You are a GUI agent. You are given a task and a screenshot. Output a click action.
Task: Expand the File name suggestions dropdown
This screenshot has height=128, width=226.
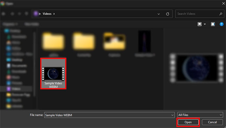click(172, 115)
